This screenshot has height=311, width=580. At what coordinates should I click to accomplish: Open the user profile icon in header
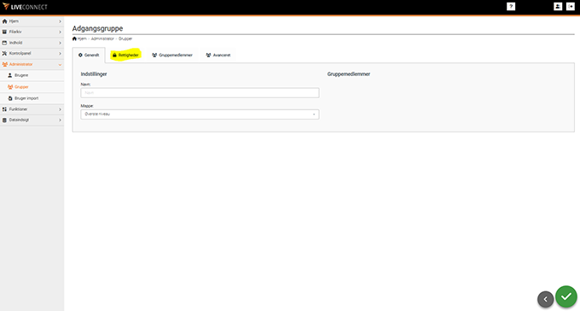(x=558, y=7)
